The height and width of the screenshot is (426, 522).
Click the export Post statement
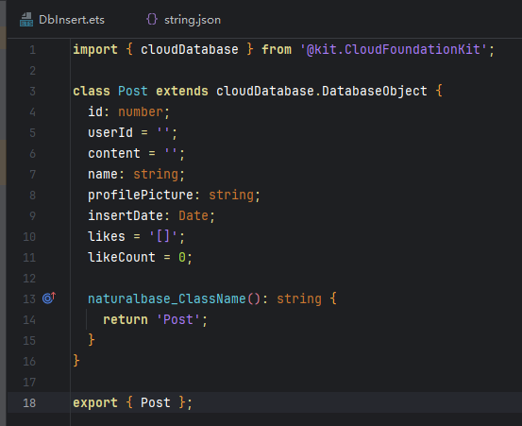tap(132, 402)
